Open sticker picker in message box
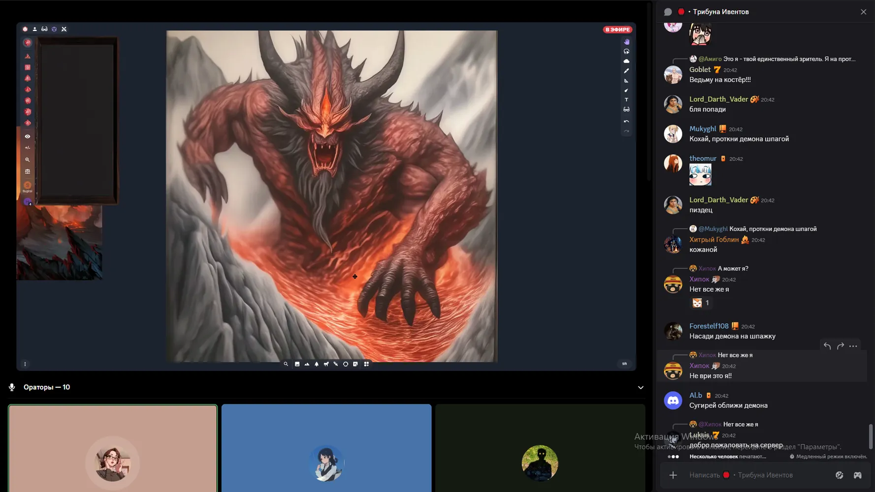Viewport: 875px width, 492px height. tap(840, 475)
